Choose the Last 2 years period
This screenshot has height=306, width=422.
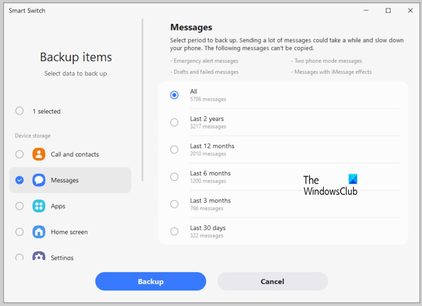pos(174,122)
